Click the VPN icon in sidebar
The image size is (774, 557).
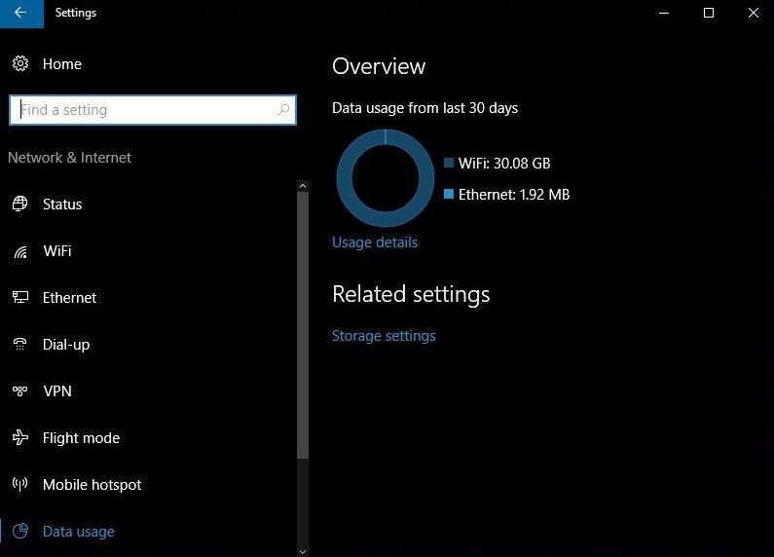[x=20, y=391]
